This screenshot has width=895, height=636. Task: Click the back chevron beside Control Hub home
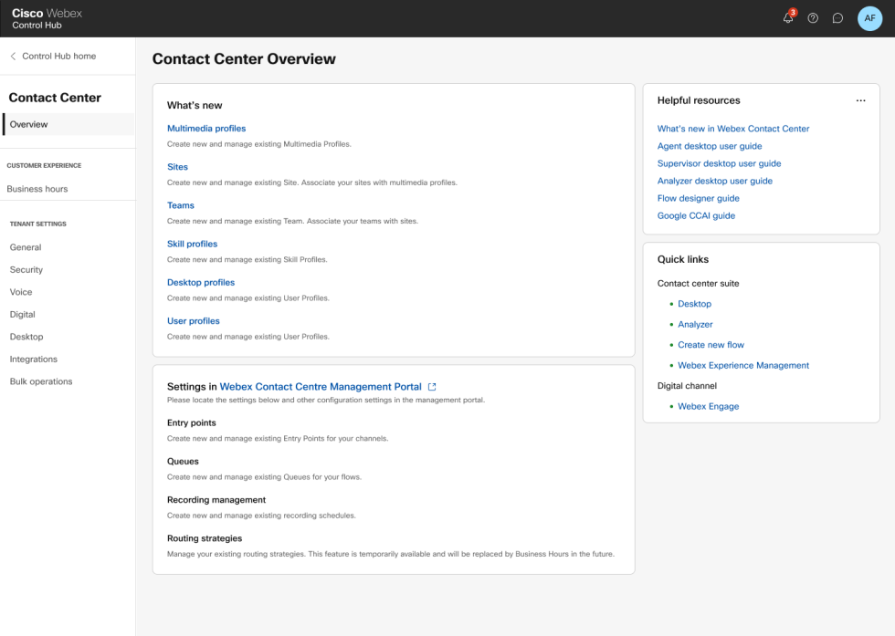[11, 56]
